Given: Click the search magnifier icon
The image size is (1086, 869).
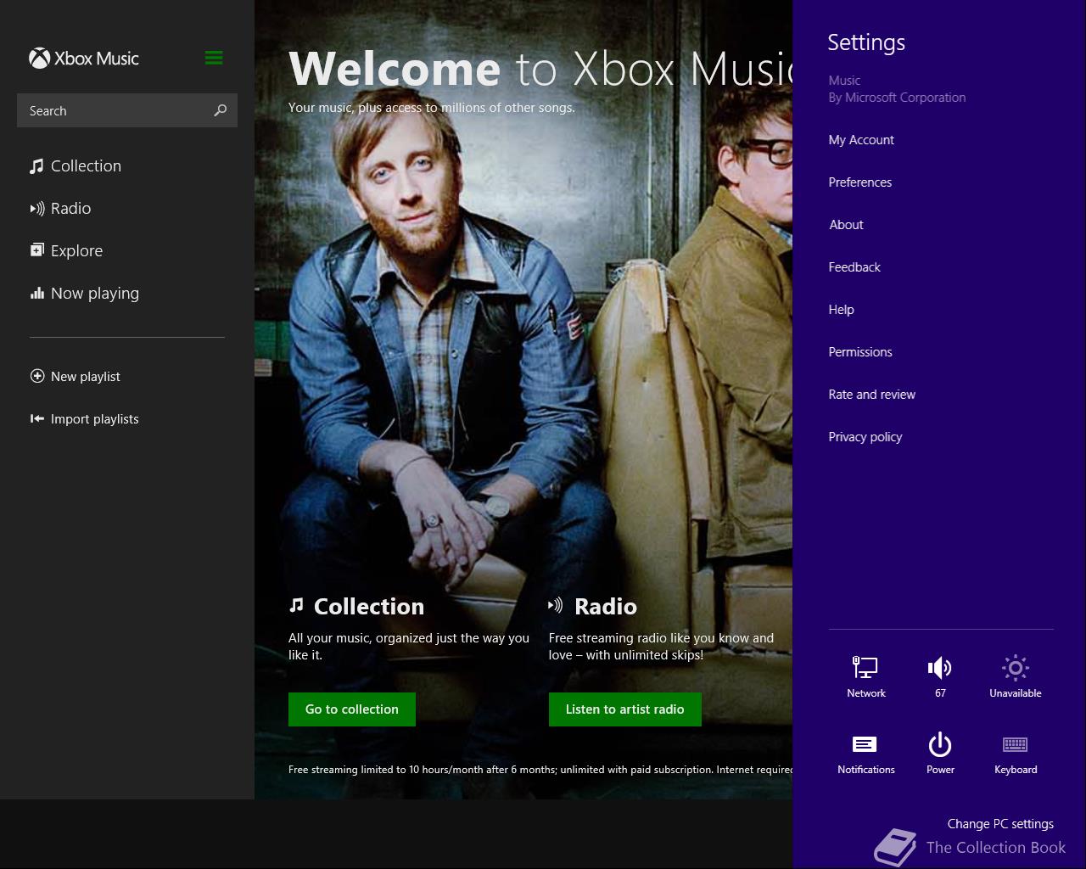Looking at the screenshot, I should [221, 110].
